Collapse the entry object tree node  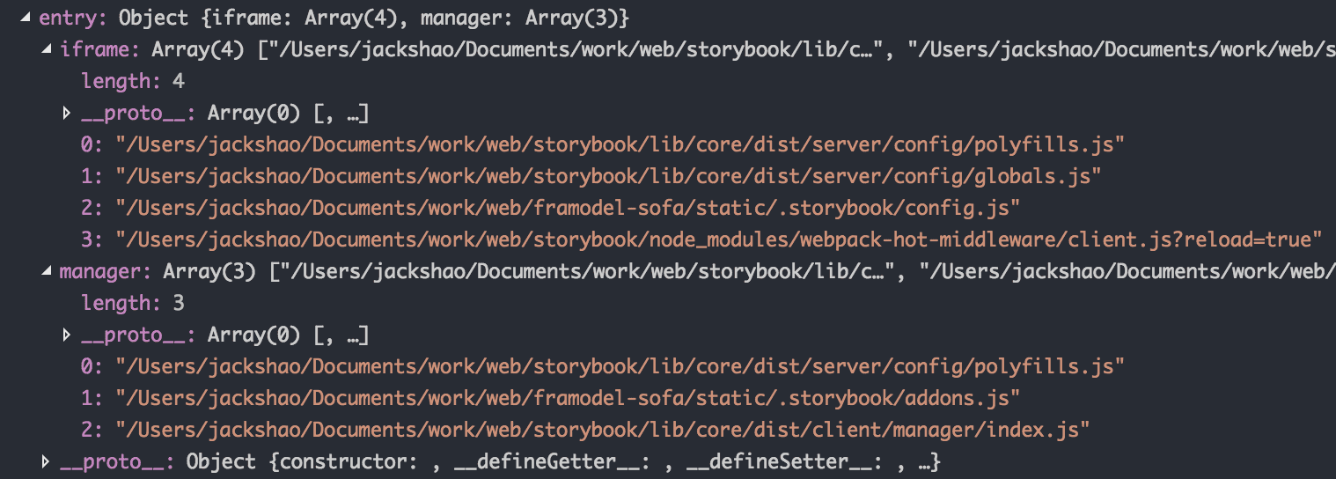[x=26, y=18]
